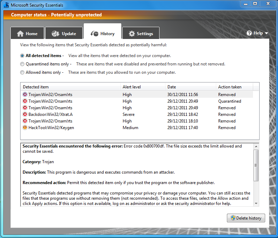Click the details pane scroll up arrow
Screen dimensions: 278x238
pos(256,146)
